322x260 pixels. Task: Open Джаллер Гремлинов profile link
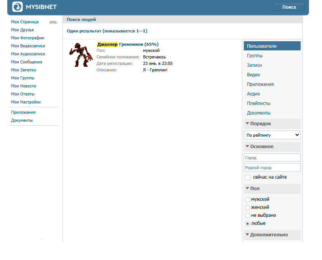point(127,44)
